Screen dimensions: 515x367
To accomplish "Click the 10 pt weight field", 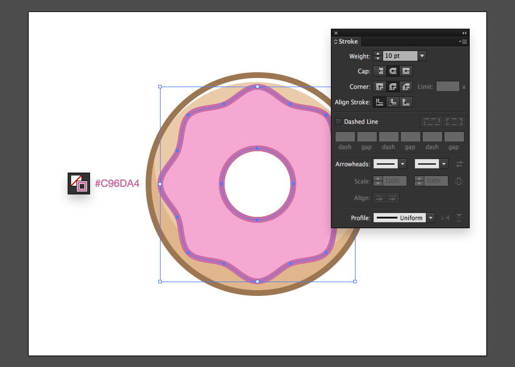I will pos(400,56).
